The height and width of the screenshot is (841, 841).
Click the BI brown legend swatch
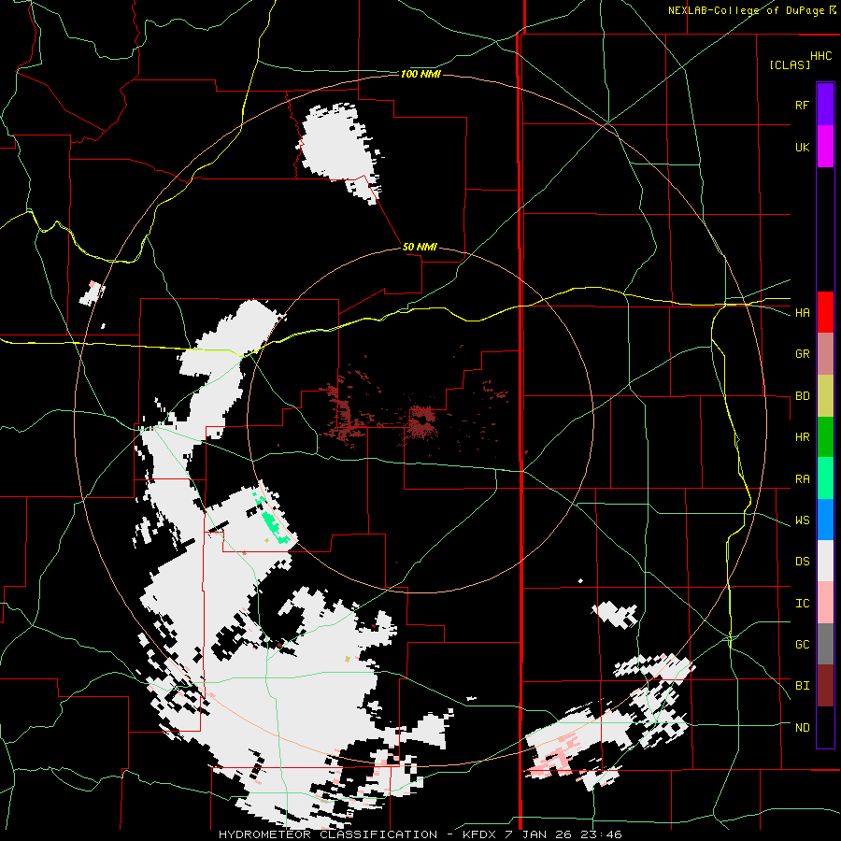[x=825, y=686]
